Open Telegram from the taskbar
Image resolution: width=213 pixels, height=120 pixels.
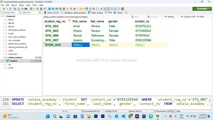[x=116, y=116]
